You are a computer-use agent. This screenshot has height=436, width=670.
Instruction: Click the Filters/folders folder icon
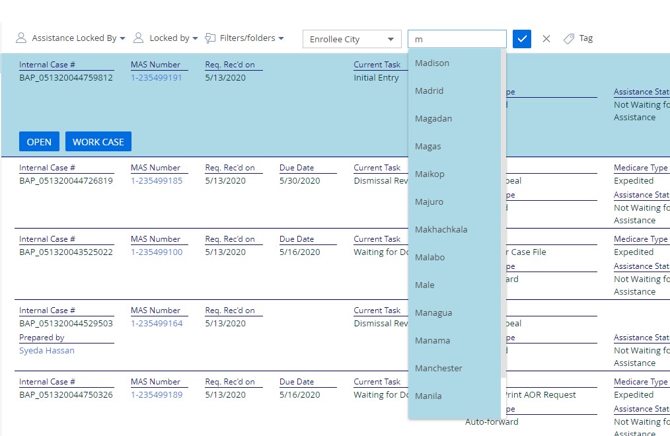(210, 38)
